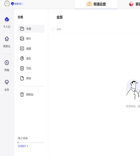Click the 分类 heading

tap(20, 17)
